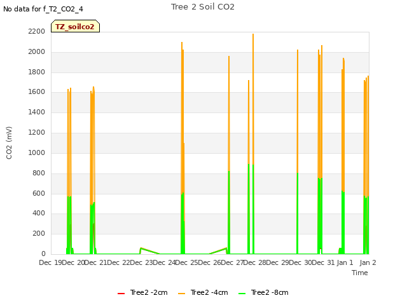Image resolution: width=407 pixels, height=305 pixels.
Task: Click the 800 y-axis tick label
Action: pyautogui.click(x=39, y=173)
